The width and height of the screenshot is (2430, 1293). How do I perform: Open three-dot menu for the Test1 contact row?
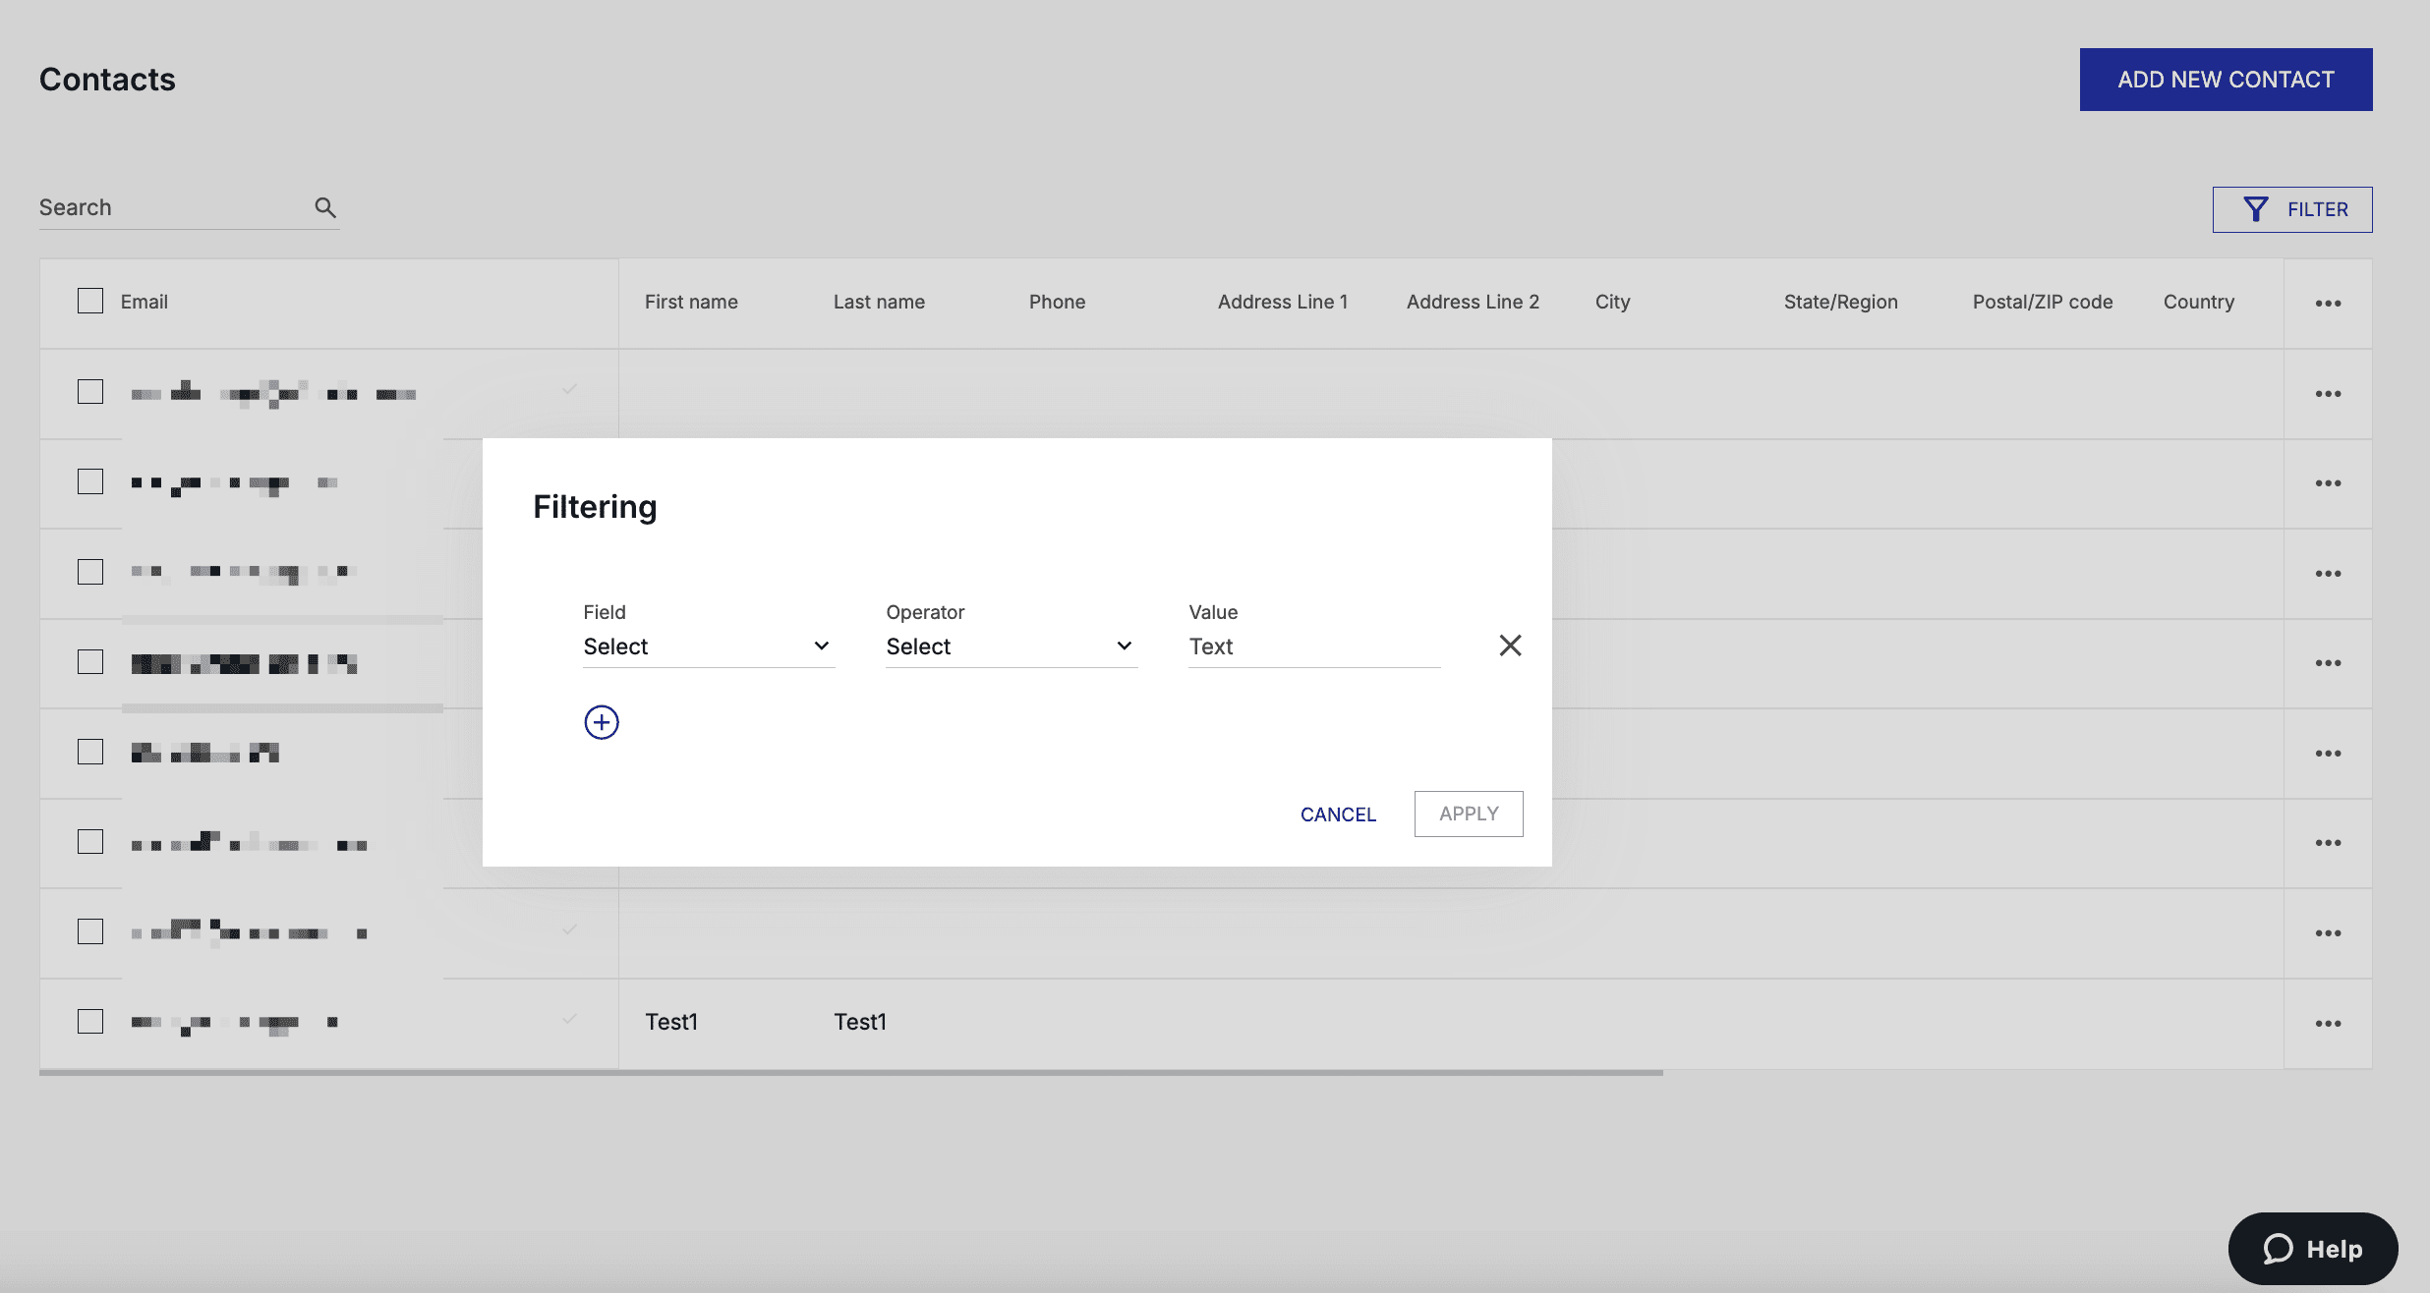click(x=2328, y=1023)
